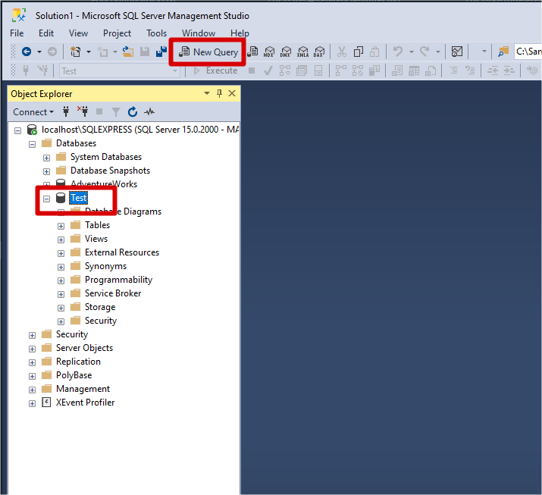Expand the Views folder
Image resolution: width=542 pixels, height=495 pixels.
click(61, 240)
